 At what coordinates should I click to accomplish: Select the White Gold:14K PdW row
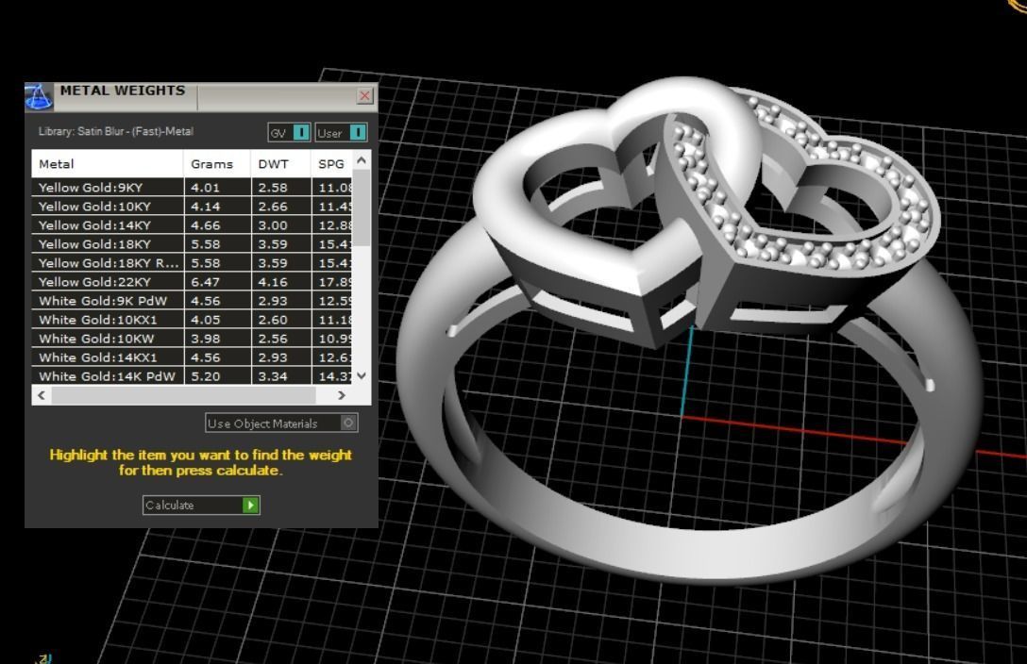click(x=192, y=376)
